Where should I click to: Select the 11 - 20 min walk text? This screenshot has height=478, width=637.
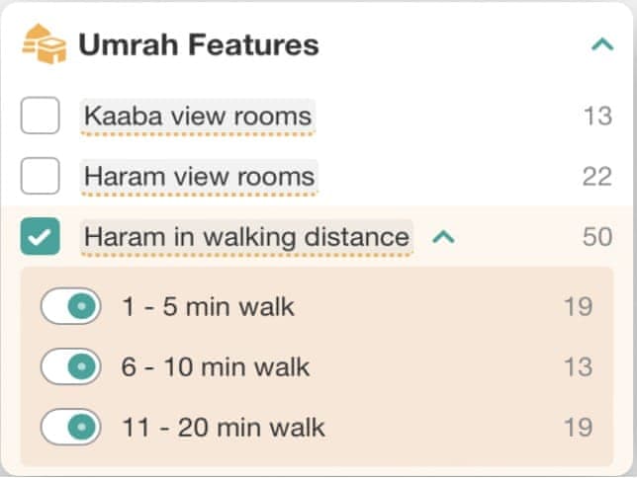(x=224, y=428)
